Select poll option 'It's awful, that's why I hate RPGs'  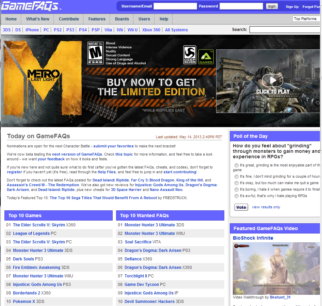(237, 196)
